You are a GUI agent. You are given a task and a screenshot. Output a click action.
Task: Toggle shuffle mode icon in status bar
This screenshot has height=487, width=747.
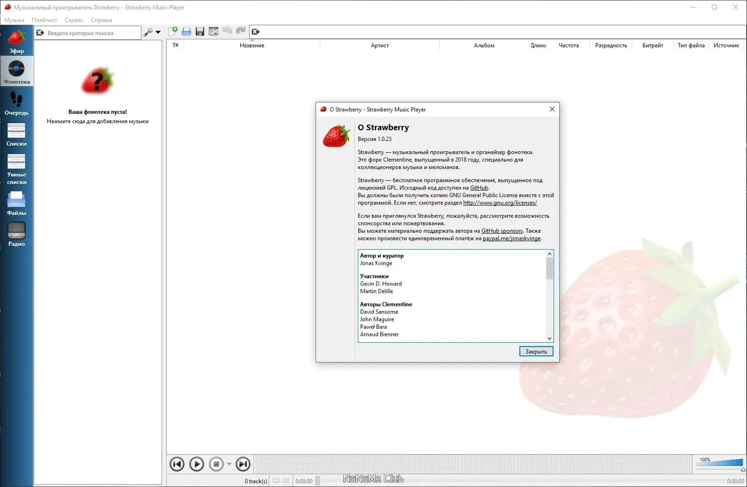[286, 481]
